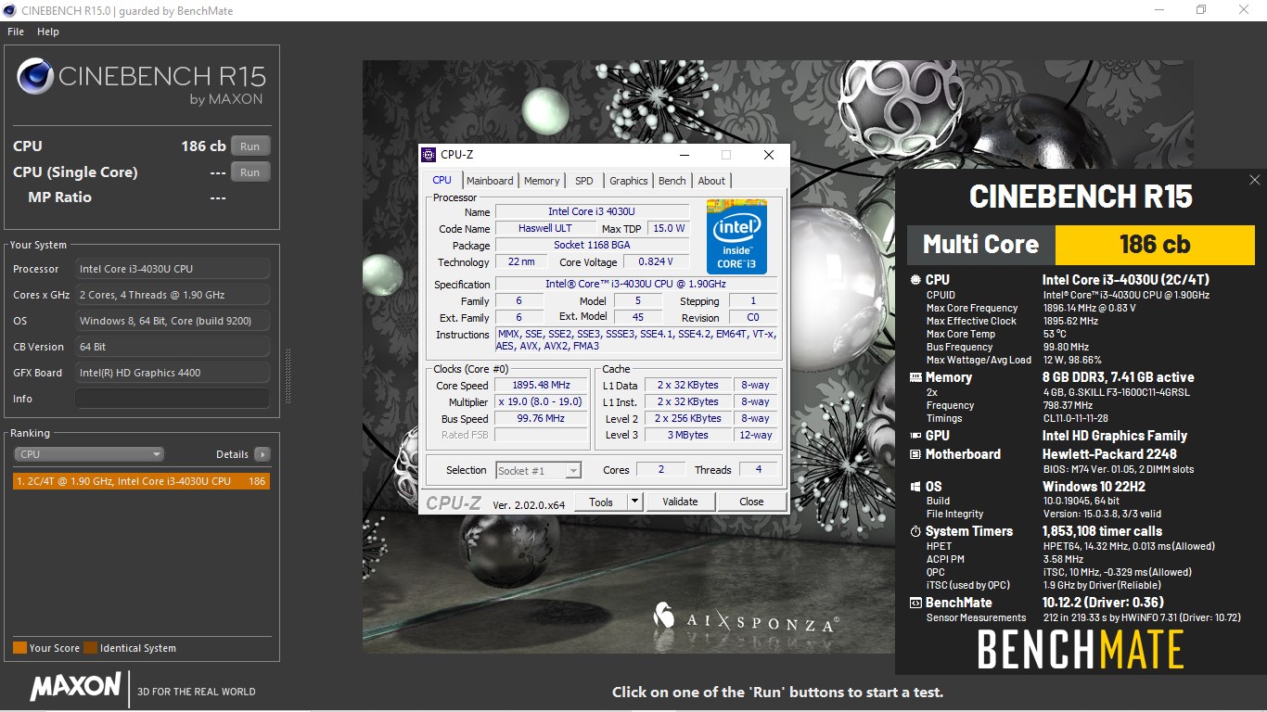1267x712 pixels.
Task: Click the System Timers clock icon
Action: (915, 531)
